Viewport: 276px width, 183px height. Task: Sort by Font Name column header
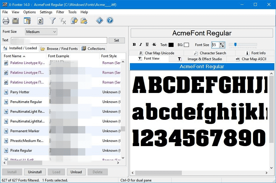24,56
